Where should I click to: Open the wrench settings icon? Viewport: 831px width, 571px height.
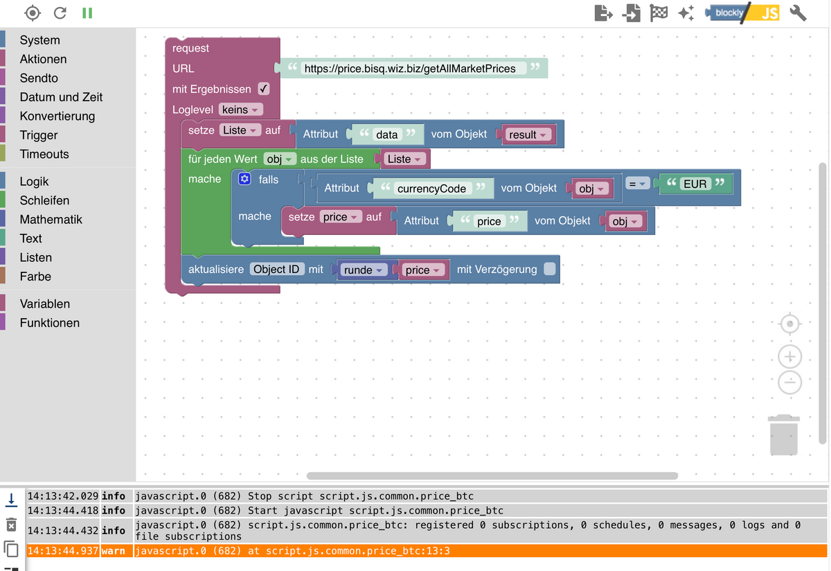pos(798,12)
